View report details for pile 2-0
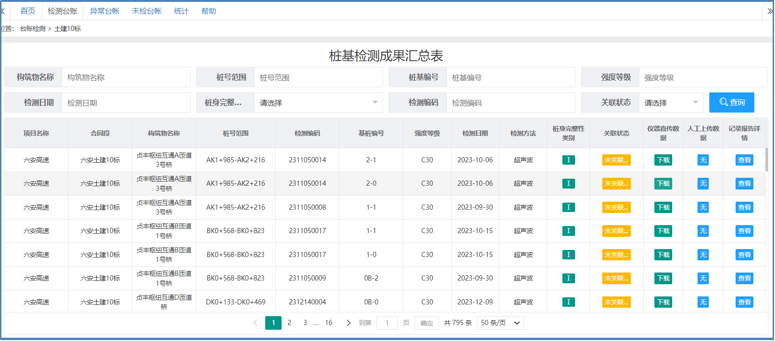This screenshot has height=341, width=775. coord(744,183)
